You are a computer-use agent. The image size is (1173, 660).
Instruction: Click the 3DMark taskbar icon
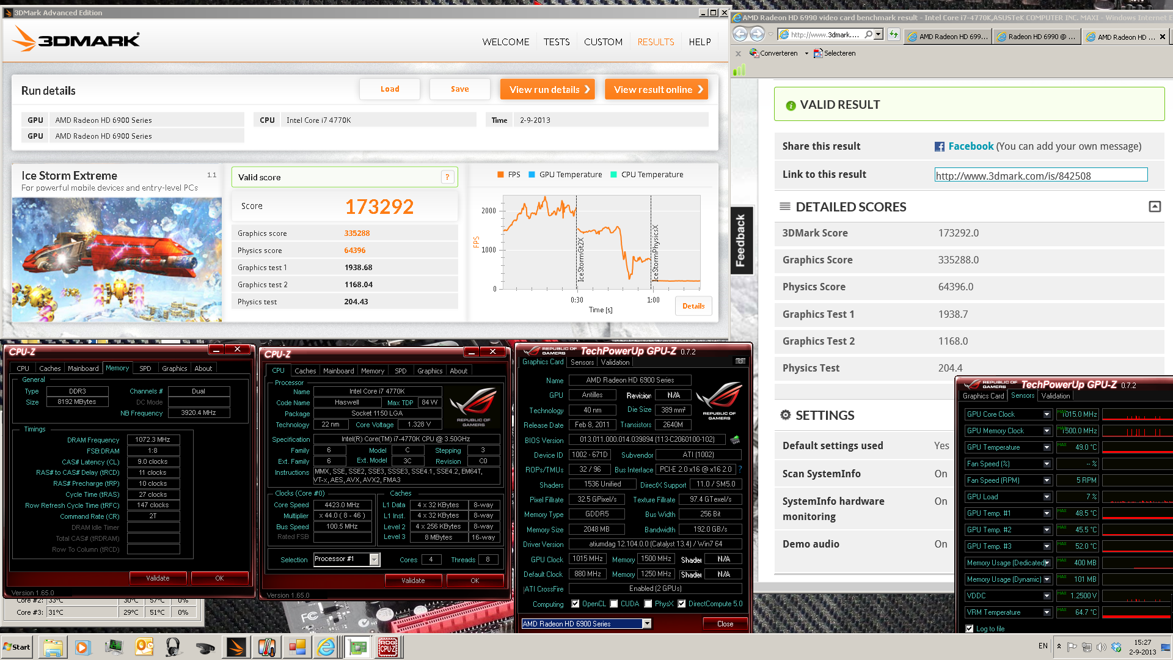[236, 647]
